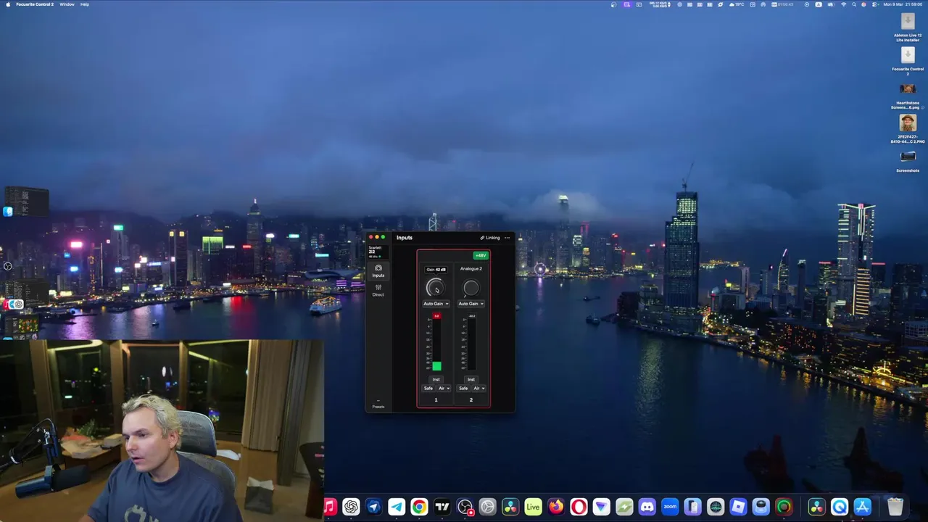Toggle +48V phantom power
928x522 pixels.
point(481,255)
